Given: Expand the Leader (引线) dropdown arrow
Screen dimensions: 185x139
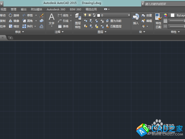Looking at the screenshot, I should pos(71,21).
